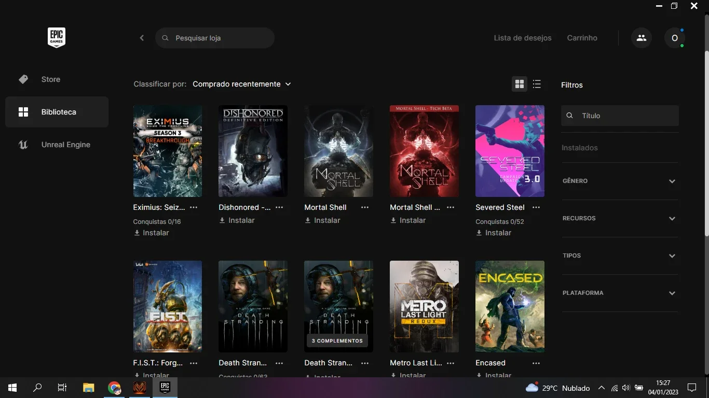The width and height of the screenshot is (709, 398).
Task: Click Instalar under Mortal Shell
Action: coord(323,220)
